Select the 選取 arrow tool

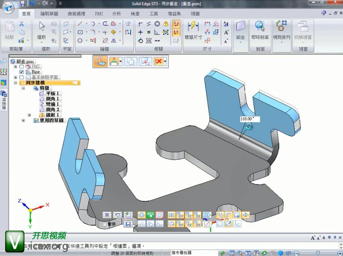[x=42, y=30]
